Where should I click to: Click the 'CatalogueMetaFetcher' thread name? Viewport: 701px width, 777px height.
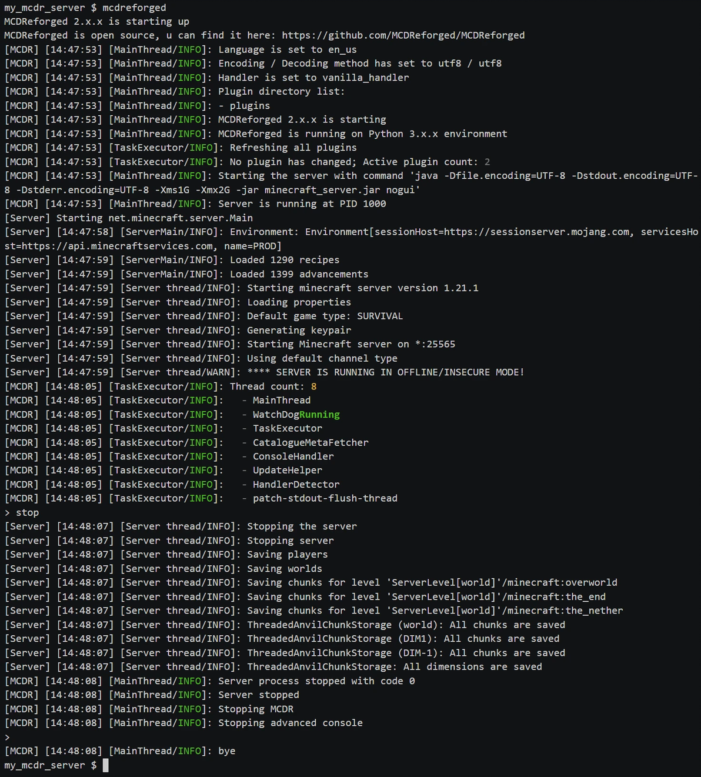[311, 442]
